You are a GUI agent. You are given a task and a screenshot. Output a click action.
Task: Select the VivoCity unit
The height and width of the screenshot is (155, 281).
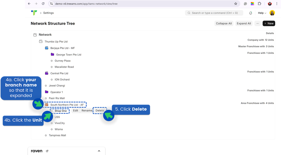pyautogui.click(x=60, y=123)
